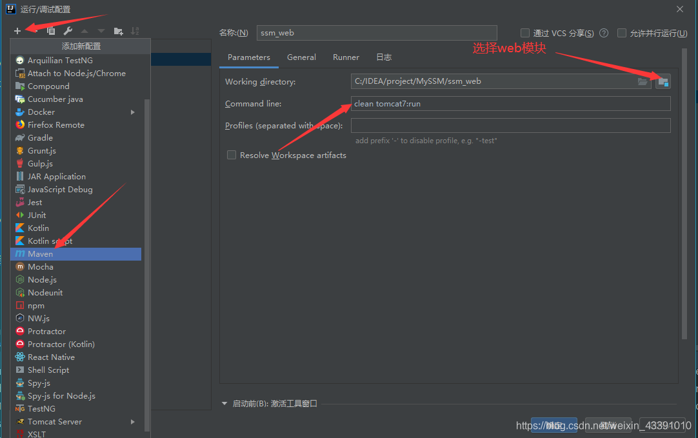Browse for working directory folder icon
This screenshot has width=698, height=438.
pos(643,81)
